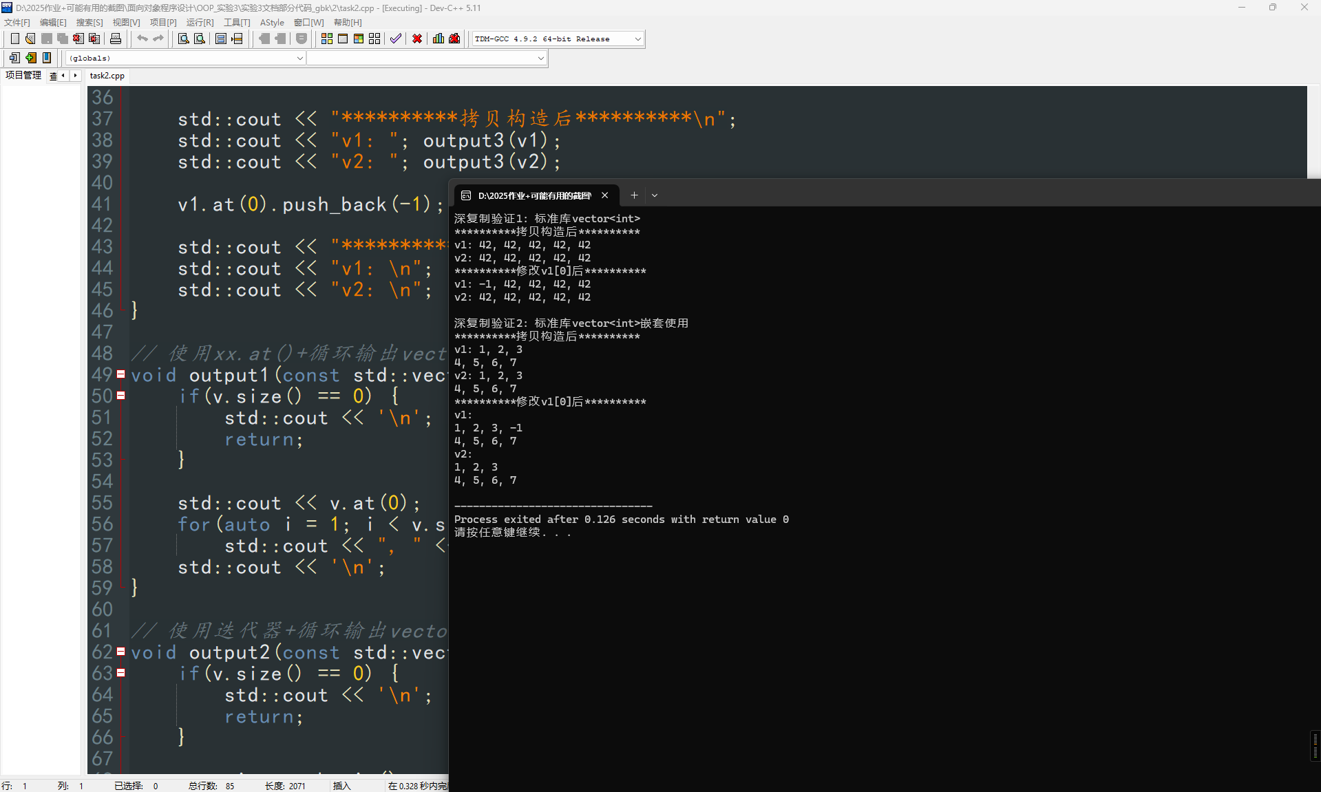Click the Open file toolbar icon
1321x792 pixels.
(30, 39)
